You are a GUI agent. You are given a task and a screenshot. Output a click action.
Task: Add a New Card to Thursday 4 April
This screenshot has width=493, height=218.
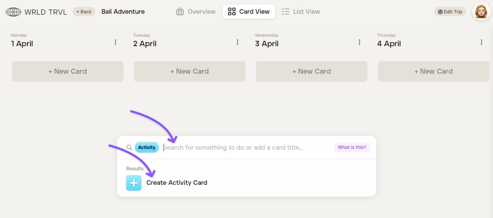coord(434,71)
